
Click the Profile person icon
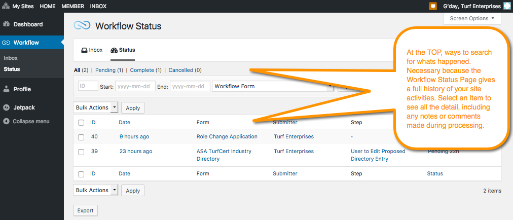click(x=6, y=89)
